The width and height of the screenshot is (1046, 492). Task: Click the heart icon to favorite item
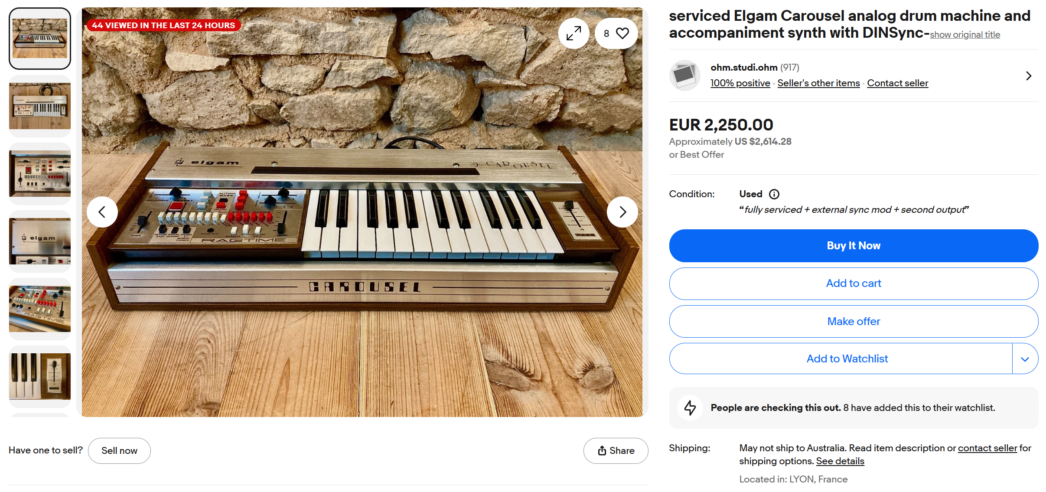tap(622, 33)
